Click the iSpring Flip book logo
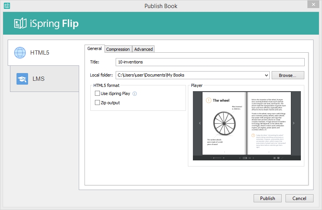The width and height of the screenshot is (322, 210). [20, 23]
